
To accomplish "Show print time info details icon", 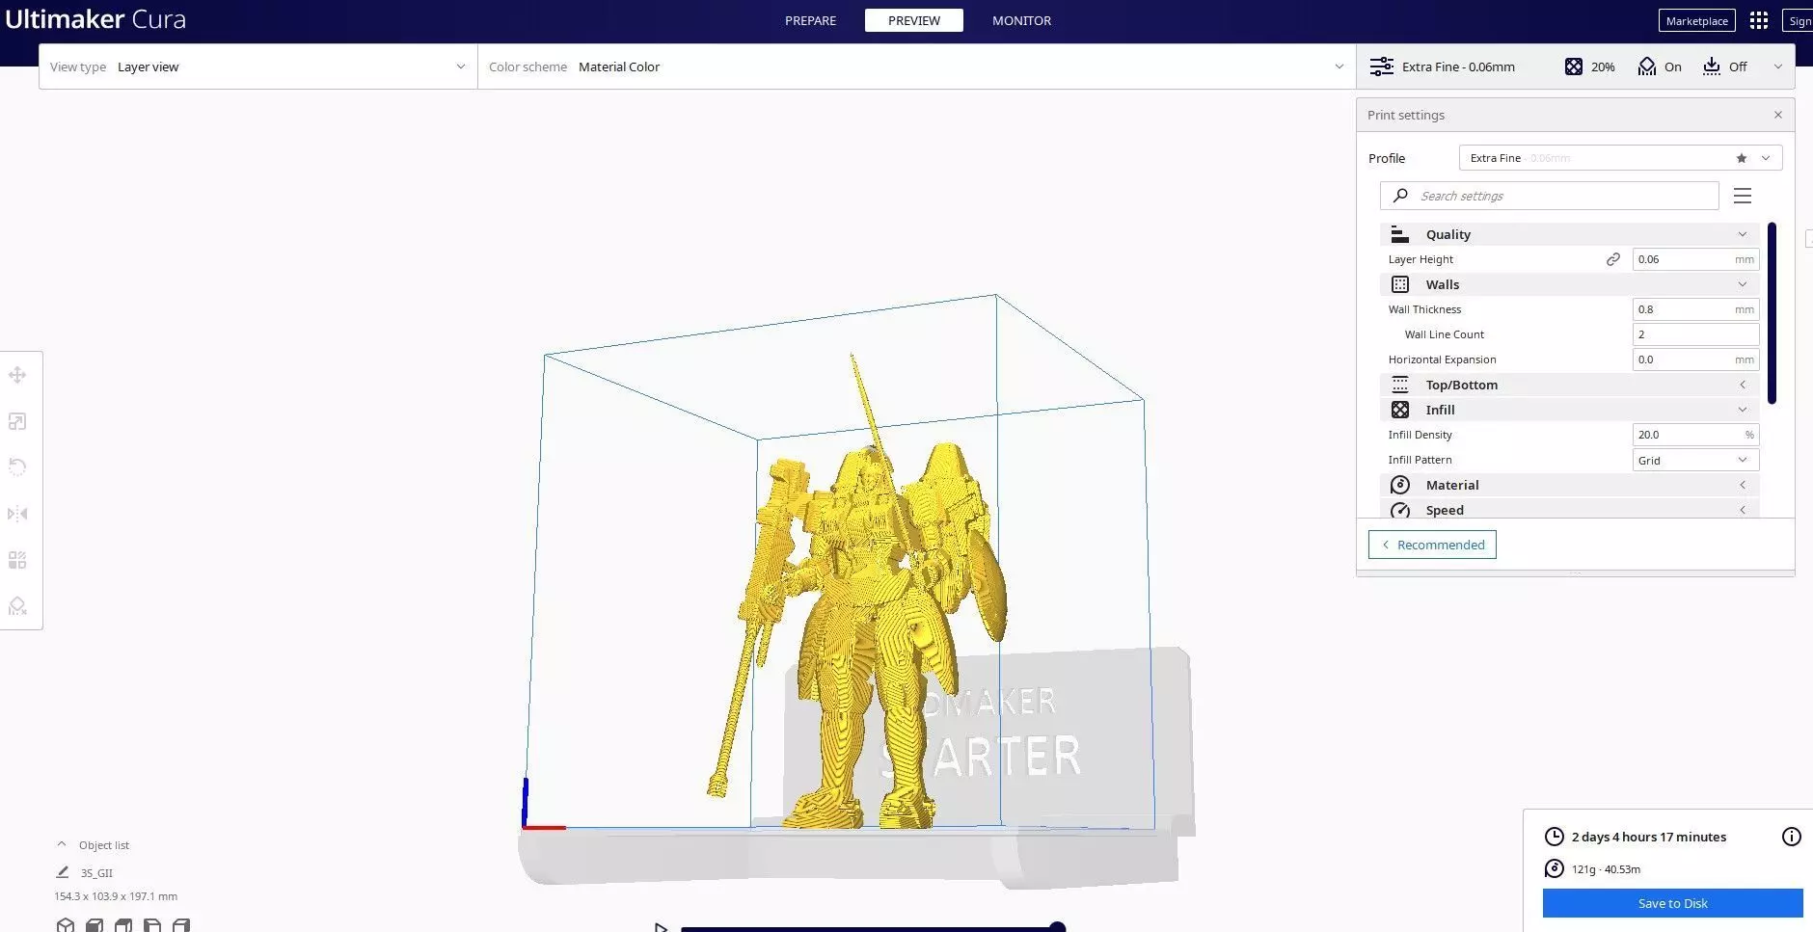I will tap(1792, 837).
